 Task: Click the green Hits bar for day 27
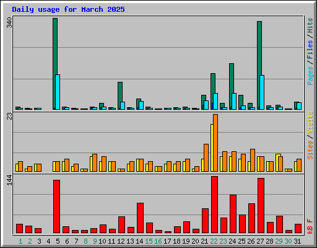[x=259, y=65]
